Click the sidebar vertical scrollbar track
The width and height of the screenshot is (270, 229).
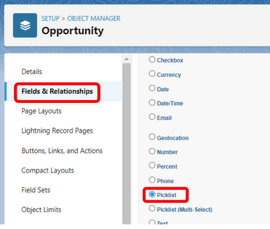point(127,144)
